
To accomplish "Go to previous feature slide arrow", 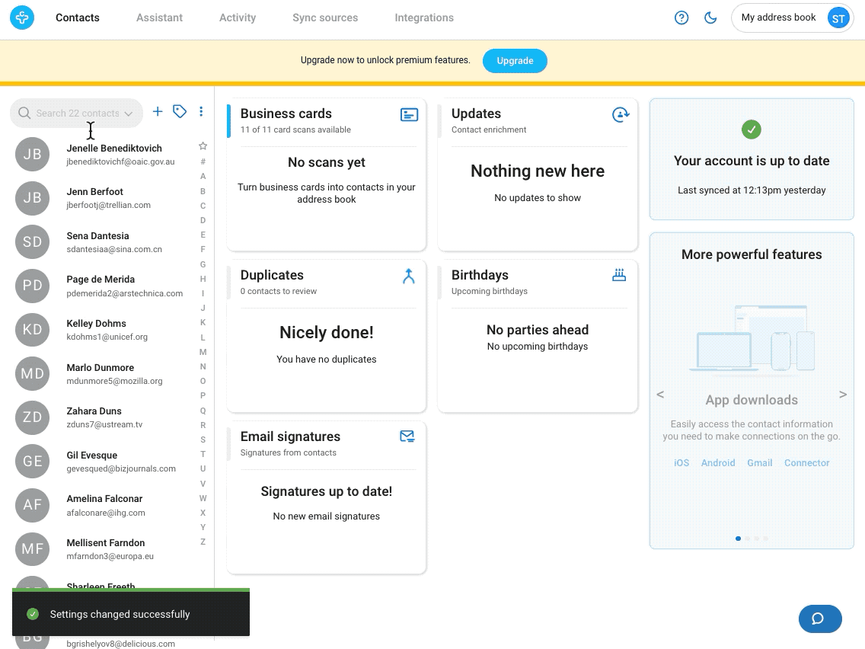I will coord(660,394).
